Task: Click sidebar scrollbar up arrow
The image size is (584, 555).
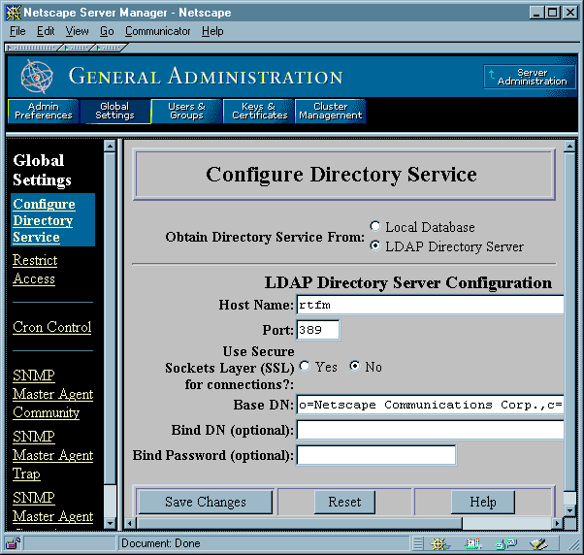Action: [110, 146]
